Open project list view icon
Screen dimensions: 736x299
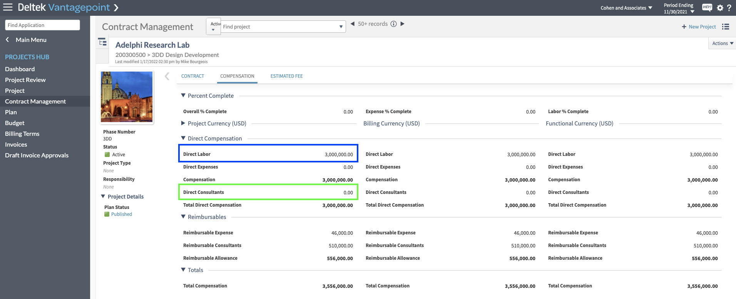(x=726, y=27)
